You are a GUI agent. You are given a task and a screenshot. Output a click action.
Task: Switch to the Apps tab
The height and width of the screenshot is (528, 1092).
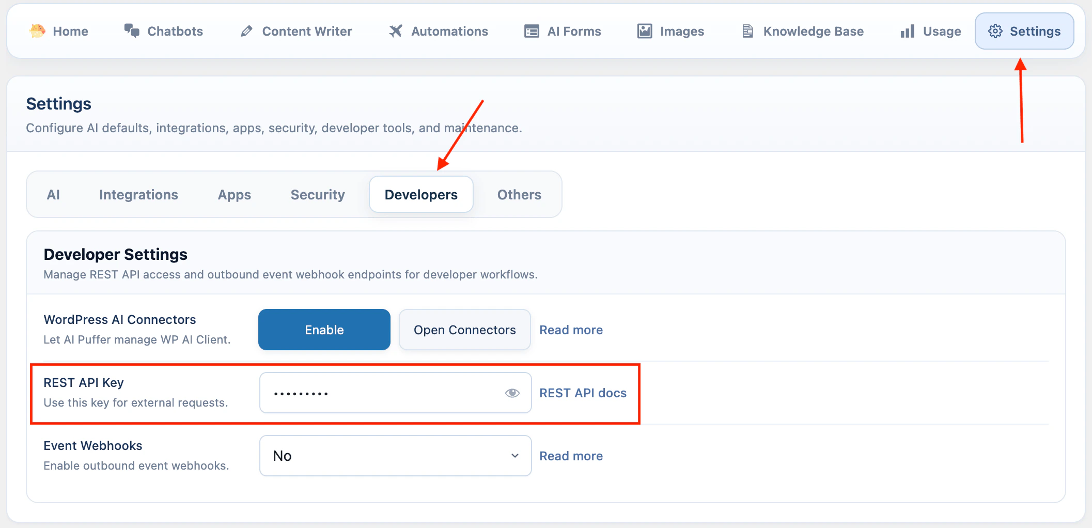235,195
